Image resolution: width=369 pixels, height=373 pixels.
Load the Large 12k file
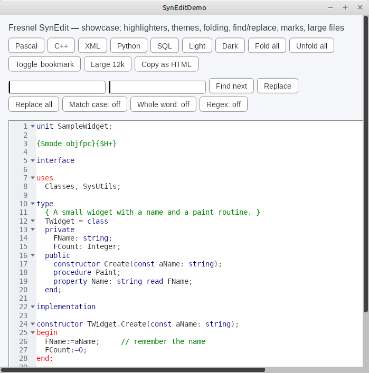pos(108,64)
